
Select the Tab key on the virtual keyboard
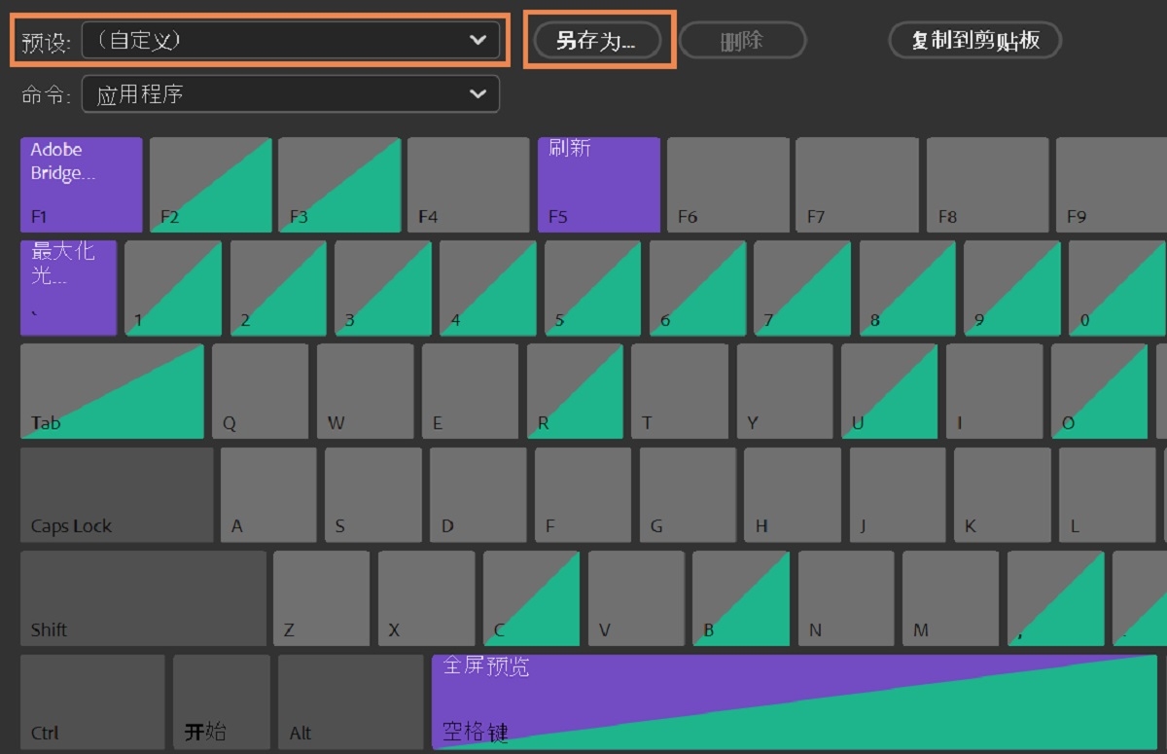point(112,390)
